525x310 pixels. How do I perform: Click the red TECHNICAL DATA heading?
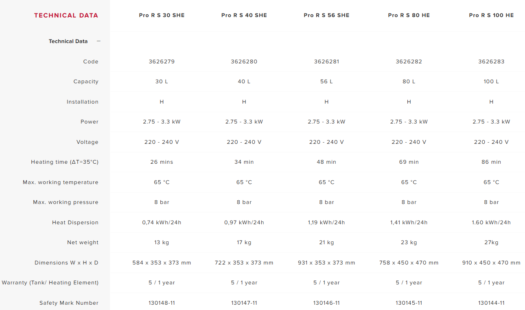tap(66, 15)
